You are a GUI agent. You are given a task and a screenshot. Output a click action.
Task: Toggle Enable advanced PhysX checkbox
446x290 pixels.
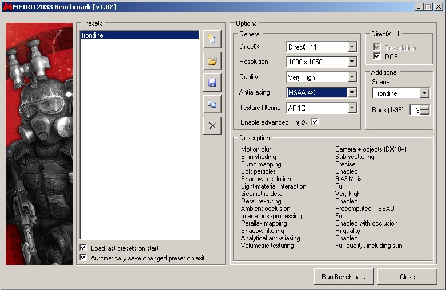(315, 122)
